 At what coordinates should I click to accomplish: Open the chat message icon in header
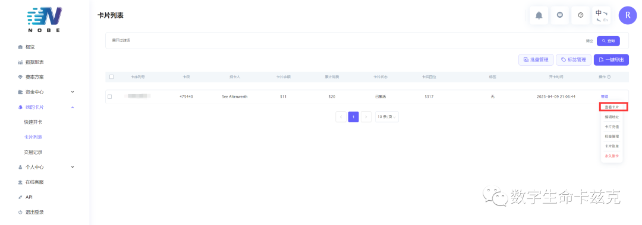click(x=560, y=15)
